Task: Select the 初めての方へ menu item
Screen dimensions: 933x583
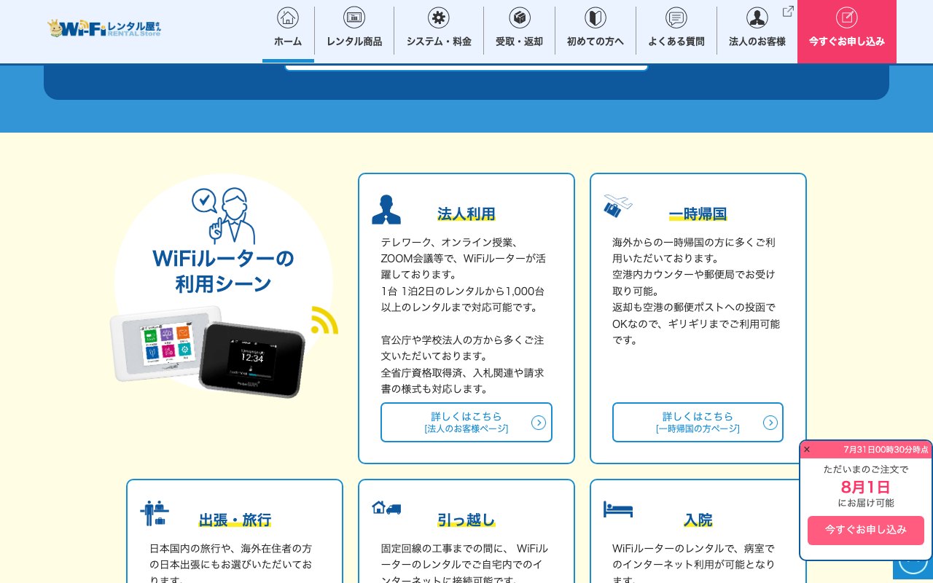Action: [596, 32]
